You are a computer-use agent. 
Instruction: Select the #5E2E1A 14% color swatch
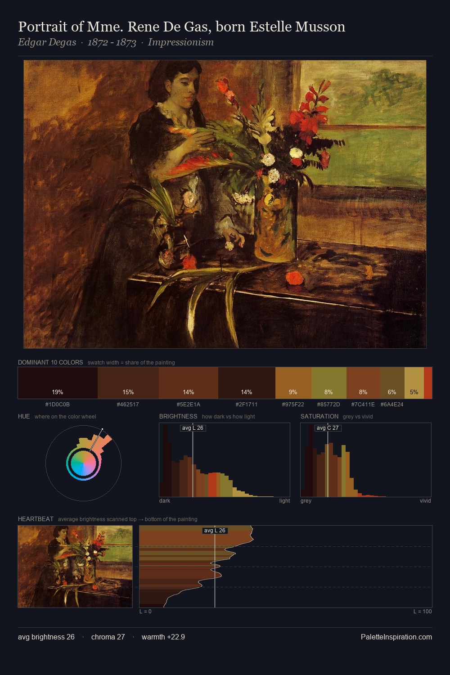tap(189, 383)
